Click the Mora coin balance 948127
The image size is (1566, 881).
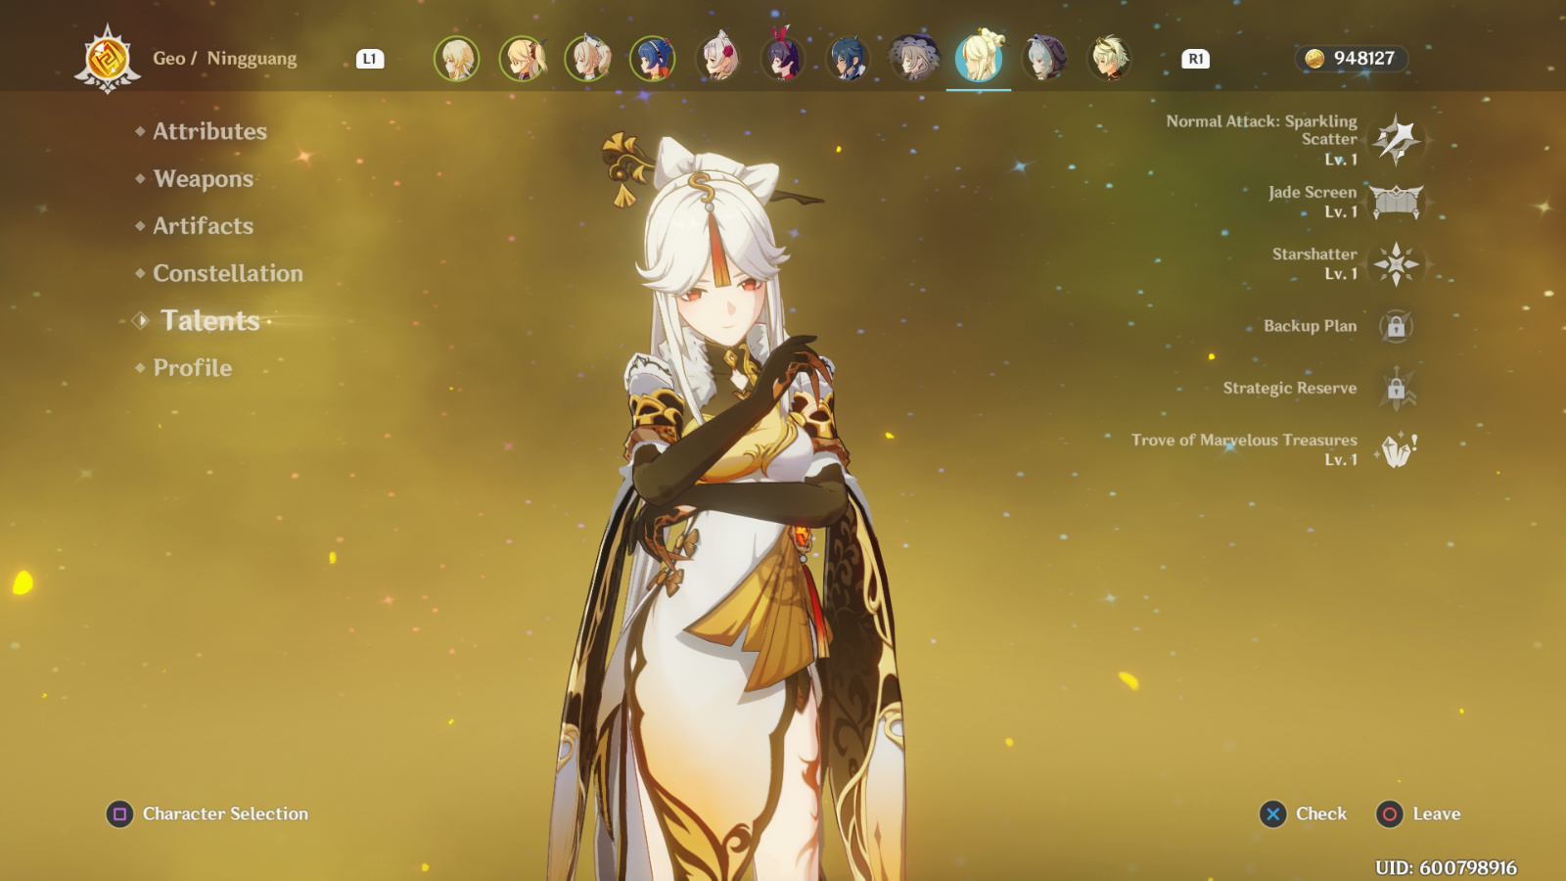(x=1352, y=59)
